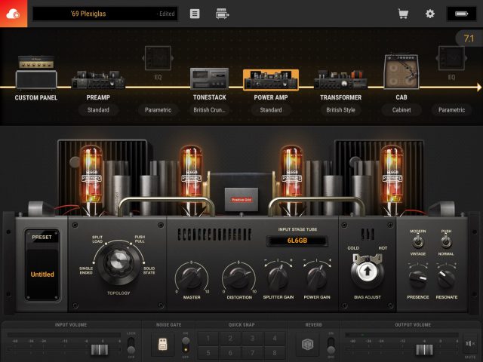Toggle the Noise Gate on/off switch
Screen dimensions: 483x362
tap(186, 345)
